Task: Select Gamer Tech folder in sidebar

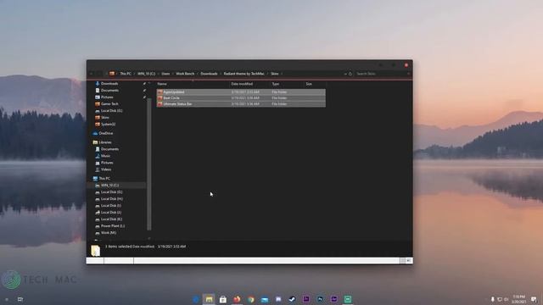Action: [x=109, y=103]
